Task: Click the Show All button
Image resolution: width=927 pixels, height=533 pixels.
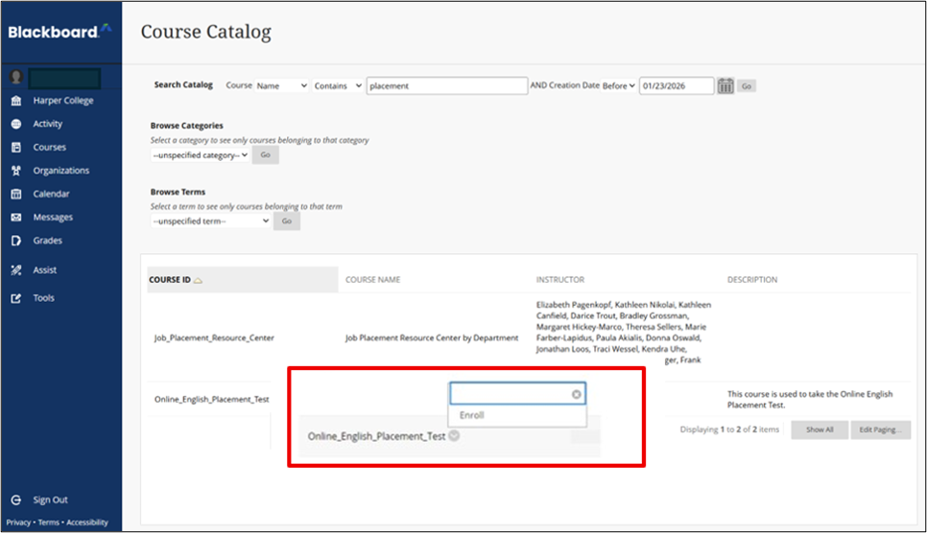Action: tap(819, 429)
